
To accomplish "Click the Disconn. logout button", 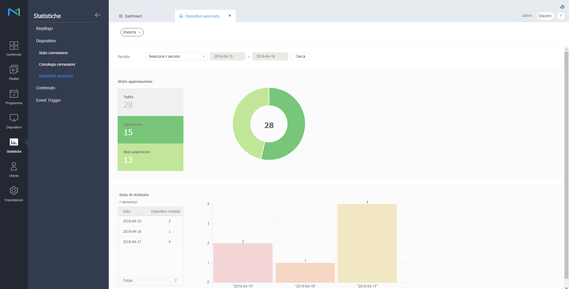I will point(545,16).
